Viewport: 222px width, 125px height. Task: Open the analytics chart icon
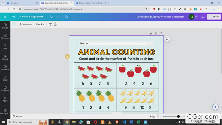pyautogui.click(x=203, y=17)
